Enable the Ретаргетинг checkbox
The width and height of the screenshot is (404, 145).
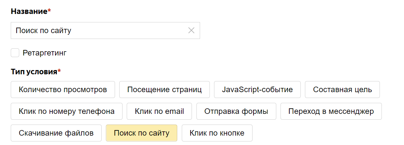[x=15, y=53]
